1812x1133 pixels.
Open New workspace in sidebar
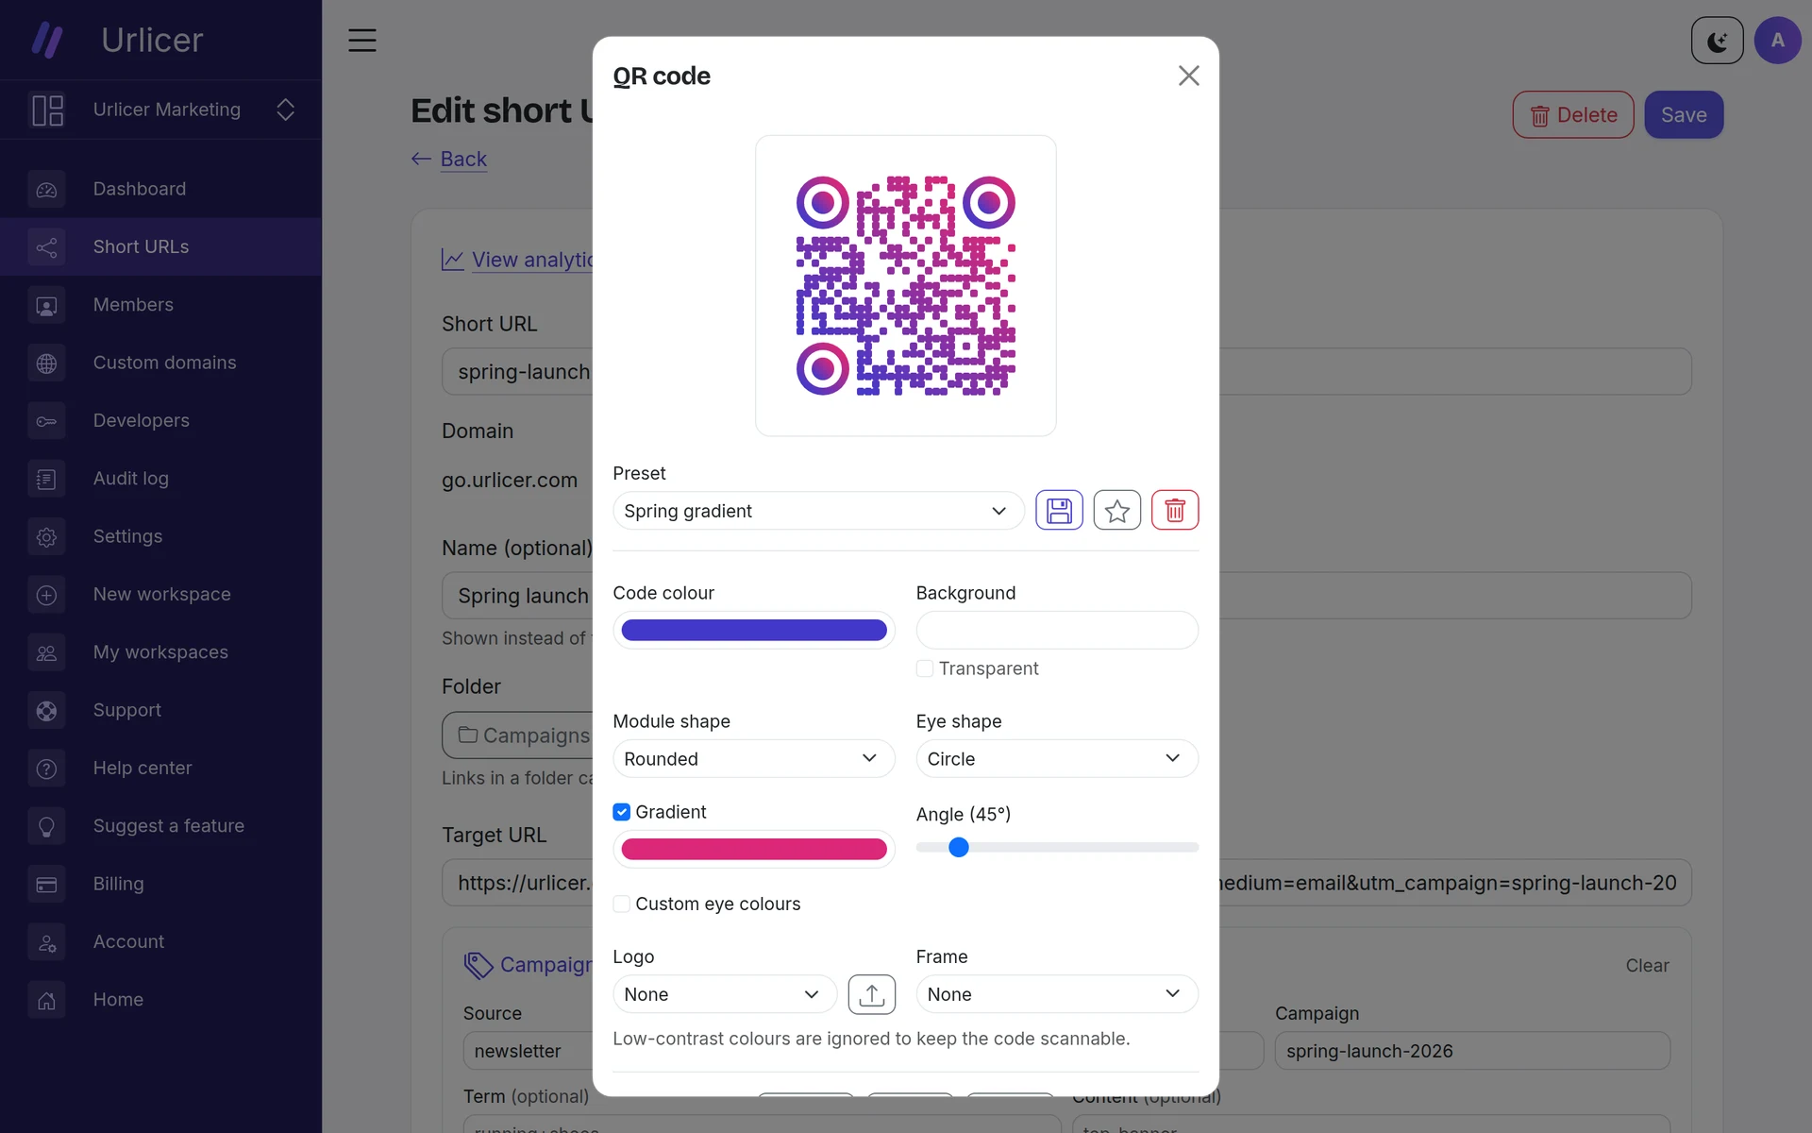point(160,595)
